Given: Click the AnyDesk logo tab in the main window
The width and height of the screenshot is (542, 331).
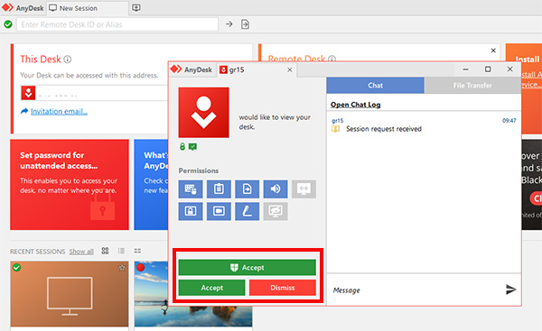Looking at the screenshot, I should [23, 8].
